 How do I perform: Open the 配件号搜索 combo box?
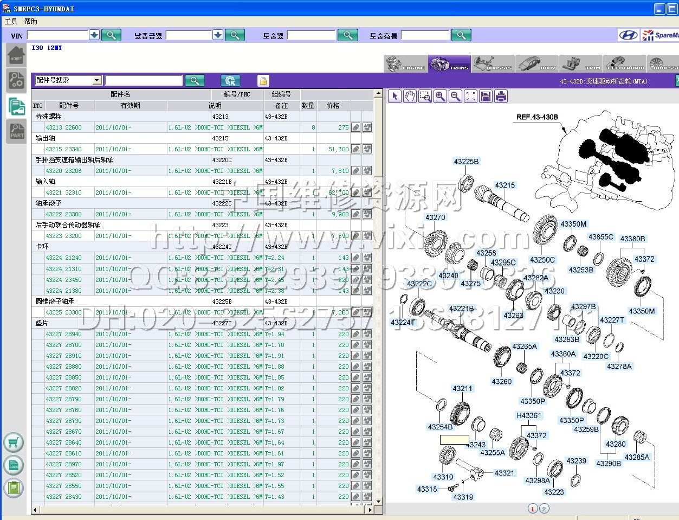pos(97,80)
